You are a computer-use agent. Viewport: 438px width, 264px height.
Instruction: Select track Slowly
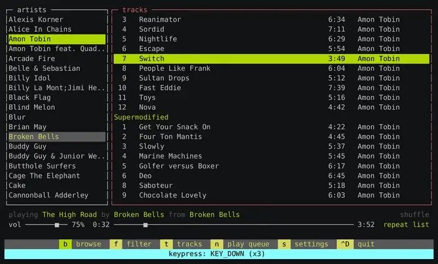click(x=271, y=147)
